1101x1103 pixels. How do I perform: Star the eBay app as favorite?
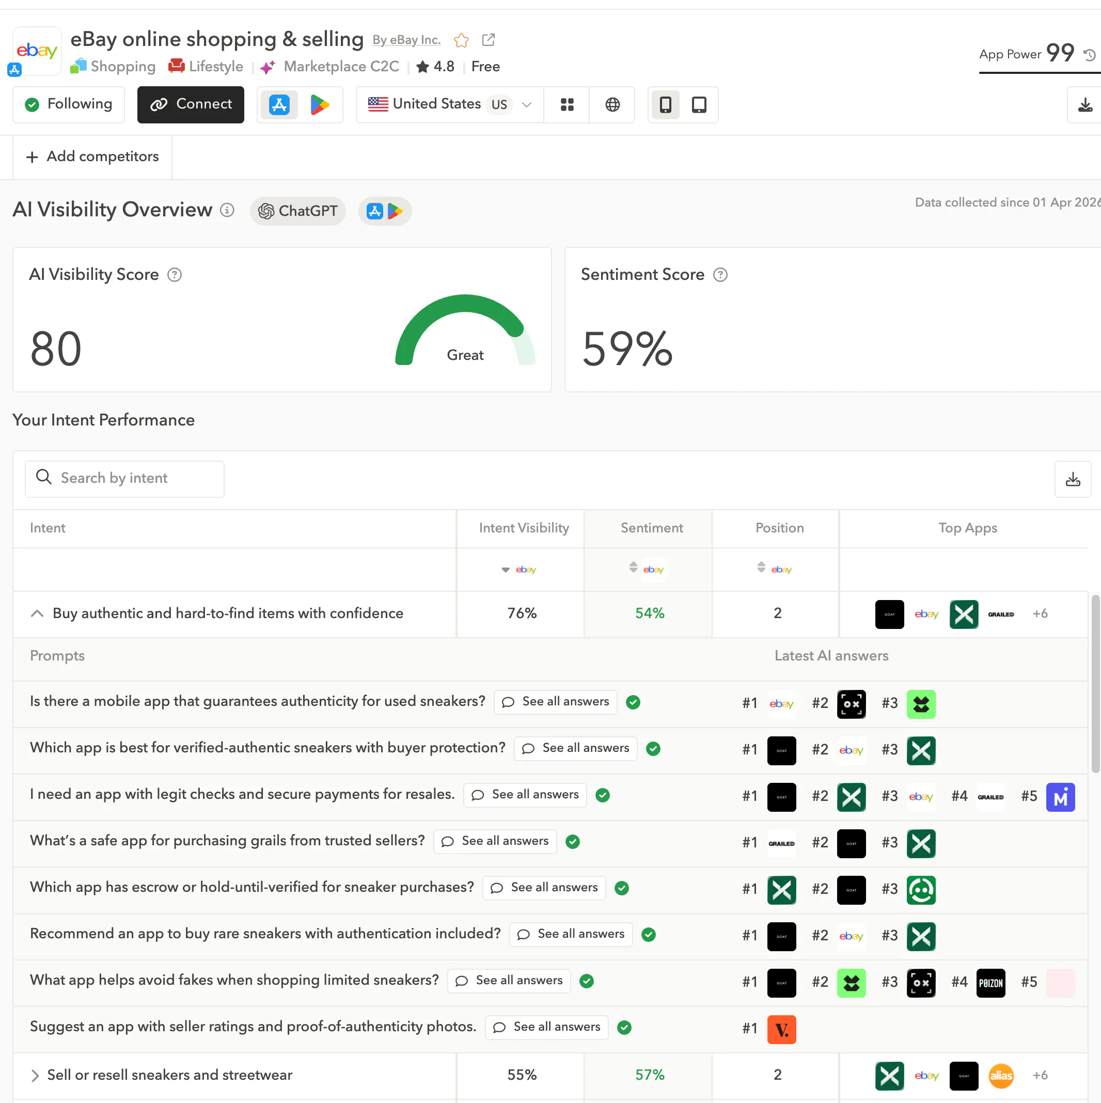(461, 40)
